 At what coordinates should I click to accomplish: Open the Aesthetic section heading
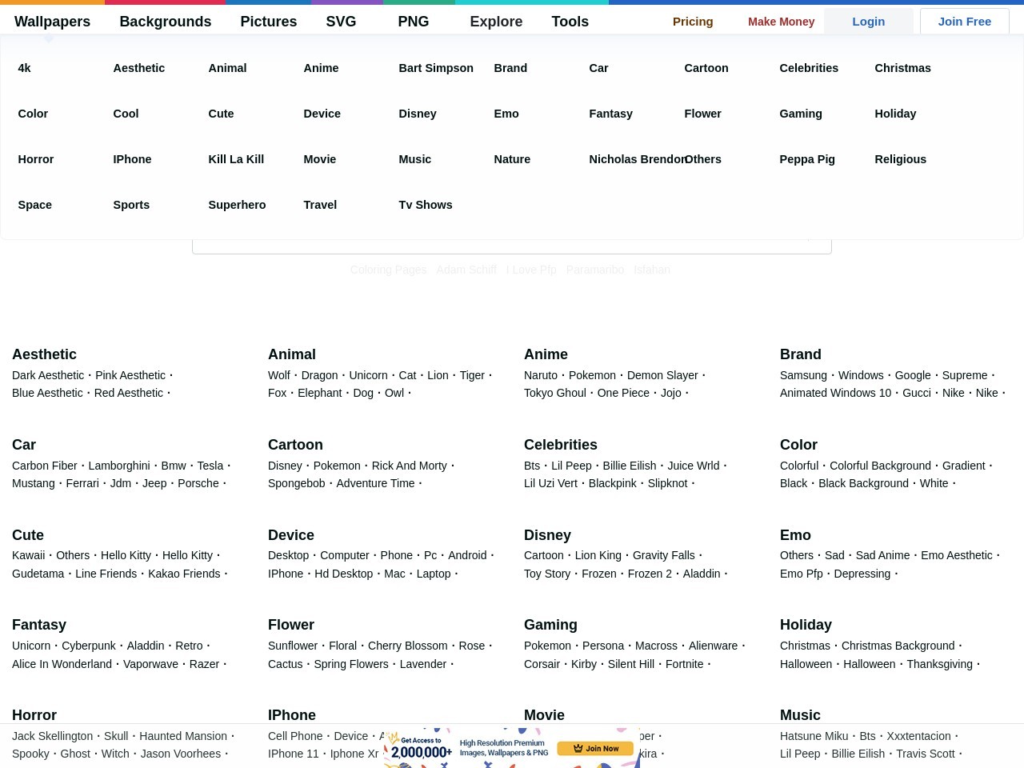[44, 354]
